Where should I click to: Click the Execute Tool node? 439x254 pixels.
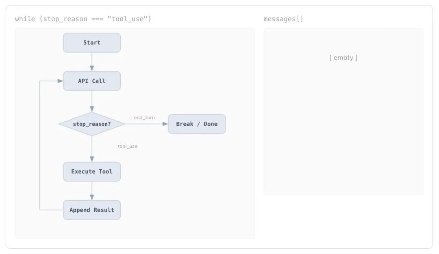(92, 171)
